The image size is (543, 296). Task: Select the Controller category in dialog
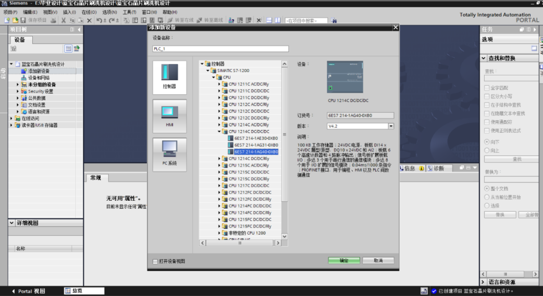coord(169,78)
